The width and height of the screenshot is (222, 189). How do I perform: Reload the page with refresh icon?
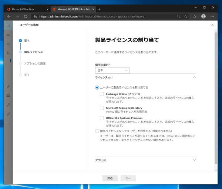point(26,16)
